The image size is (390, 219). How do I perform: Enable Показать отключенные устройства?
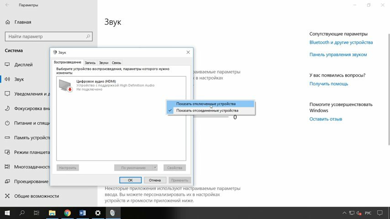[x=211, y=104]
